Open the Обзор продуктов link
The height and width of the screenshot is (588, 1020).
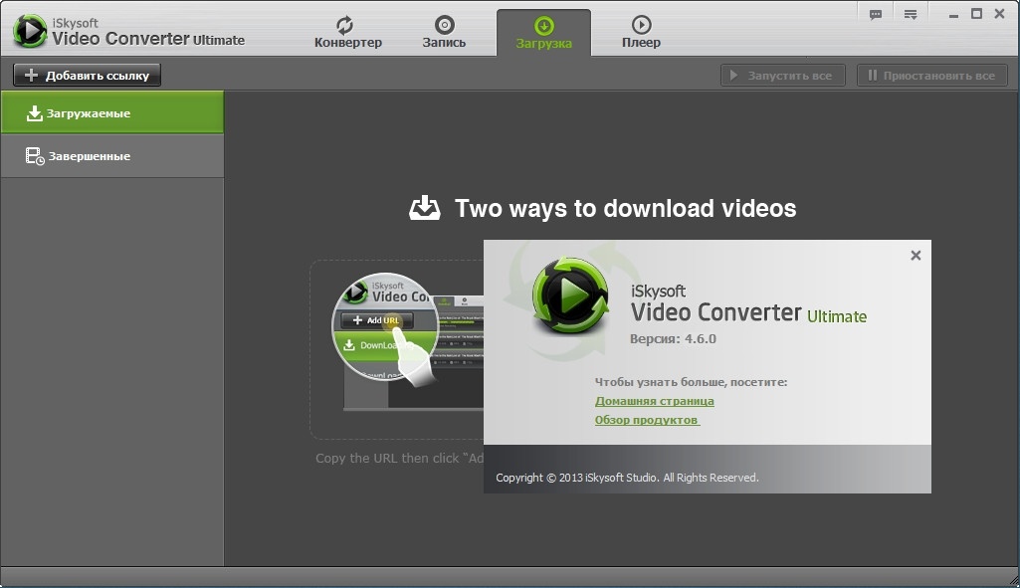[647, 420]
